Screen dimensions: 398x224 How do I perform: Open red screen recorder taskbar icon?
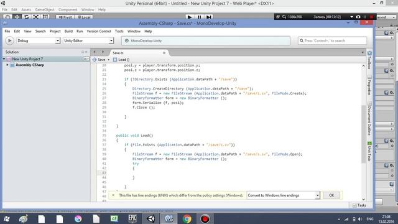[x=205, y=218]
